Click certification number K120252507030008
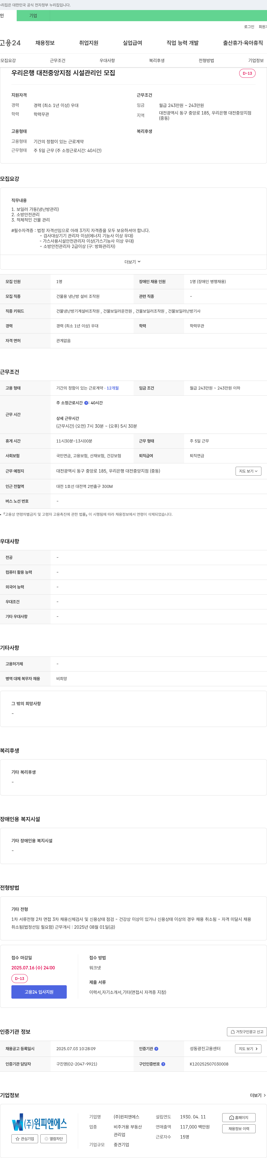The height and width of the screenshot is (1158, 267). pos(209,1064)
